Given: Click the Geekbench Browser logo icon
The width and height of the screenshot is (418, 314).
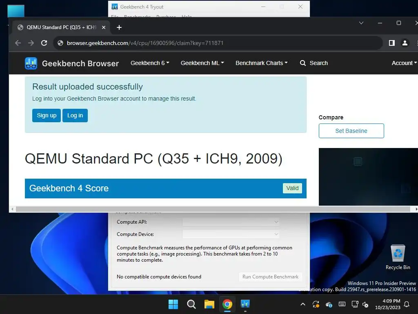Looking at the screenshot, I should (31, 63).
